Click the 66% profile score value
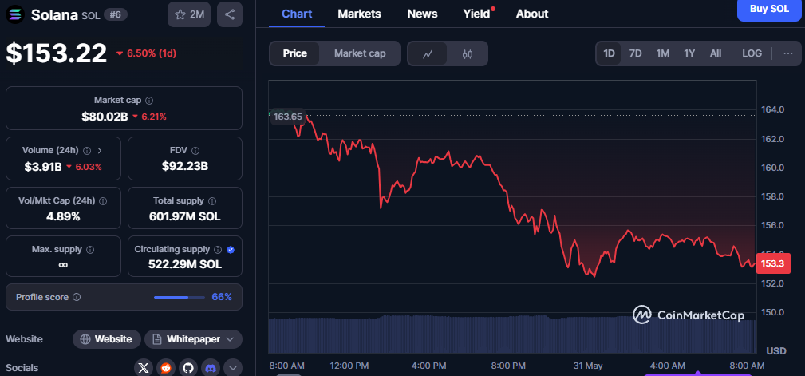Image resolution: width=805 pixels, height=376 pixels. 222,297
